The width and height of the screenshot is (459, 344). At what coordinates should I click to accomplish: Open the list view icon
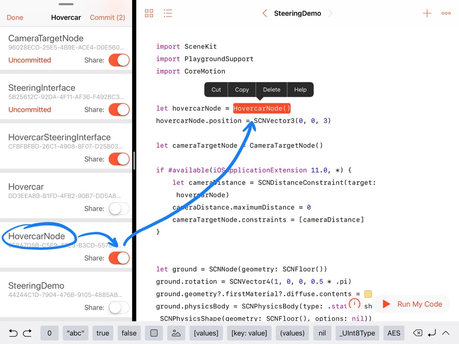(x=168, y=13)
